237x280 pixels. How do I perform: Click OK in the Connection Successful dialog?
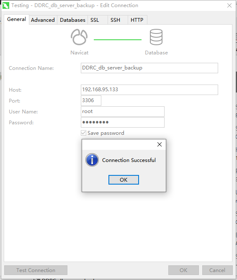tap(124, 180)
